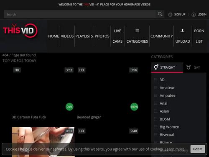Click the cookie notice Learn more link
This screenshot has height=157, width=209.
pyautogui.click(x=175, y=149)
